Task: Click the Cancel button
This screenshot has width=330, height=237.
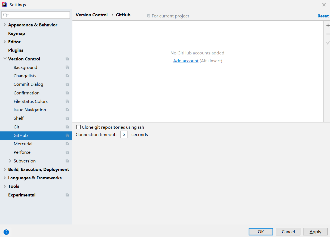Action: coord(288,232)
